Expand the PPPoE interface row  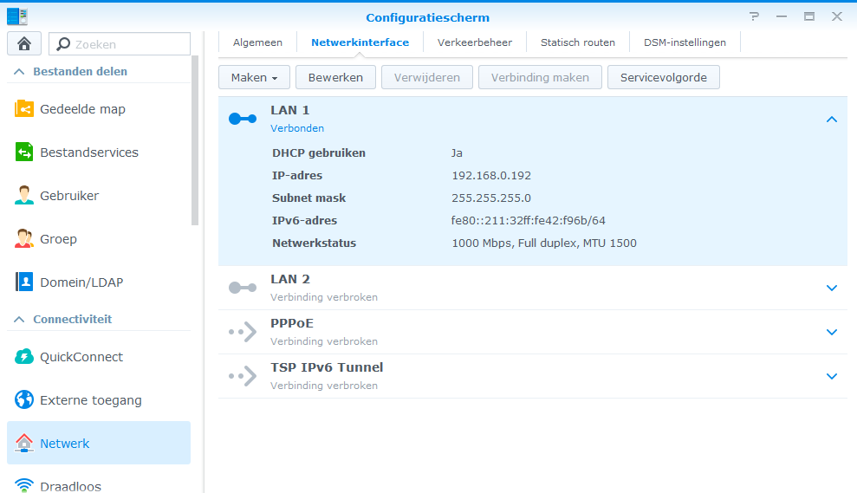click(831, 332)
